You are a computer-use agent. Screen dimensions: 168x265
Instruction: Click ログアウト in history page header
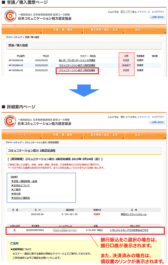point(159,12)
